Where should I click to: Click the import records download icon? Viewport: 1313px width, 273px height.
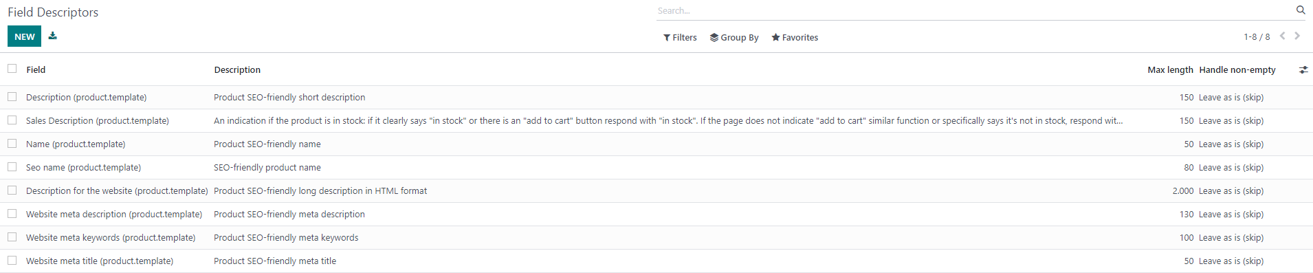point(53,36)
